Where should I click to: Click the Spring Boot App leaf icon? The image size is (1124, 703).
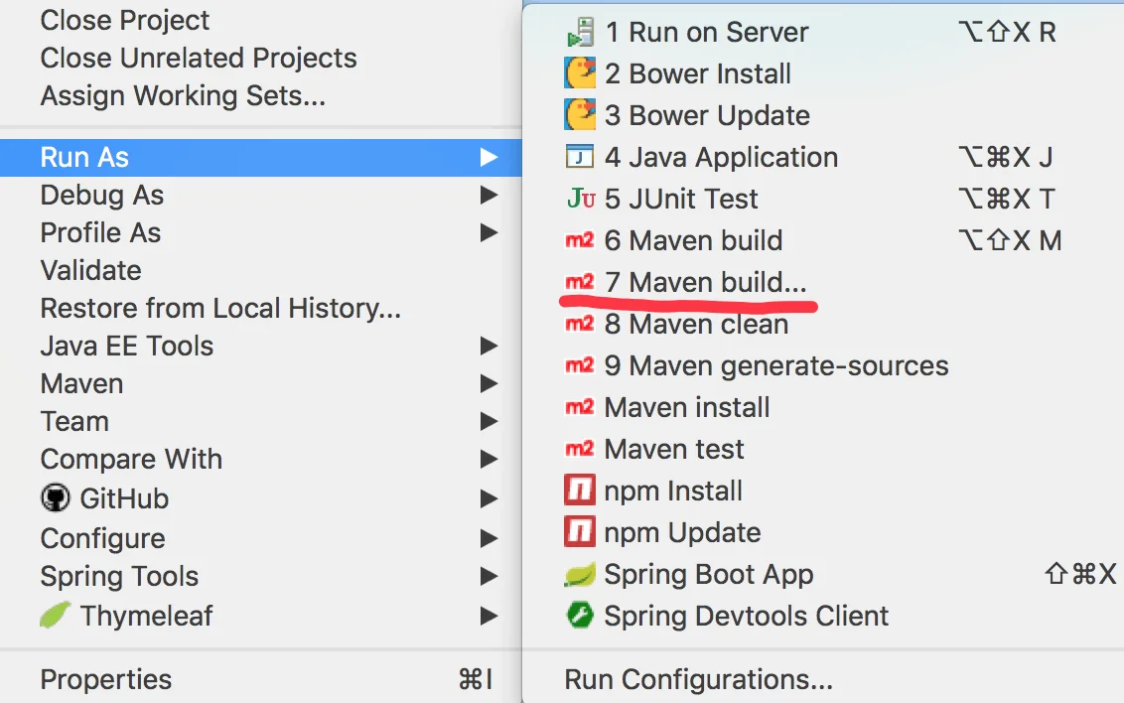click(580, 575)
